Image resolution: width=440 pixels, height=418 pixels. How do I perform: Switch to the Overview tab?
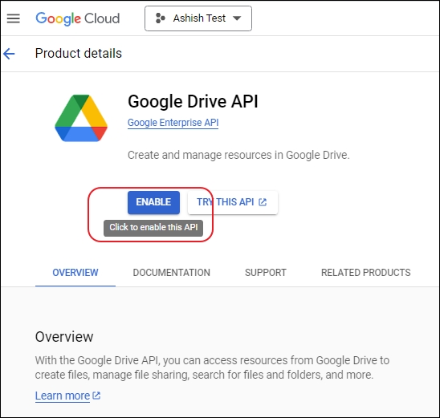click(x=75, y=273)
